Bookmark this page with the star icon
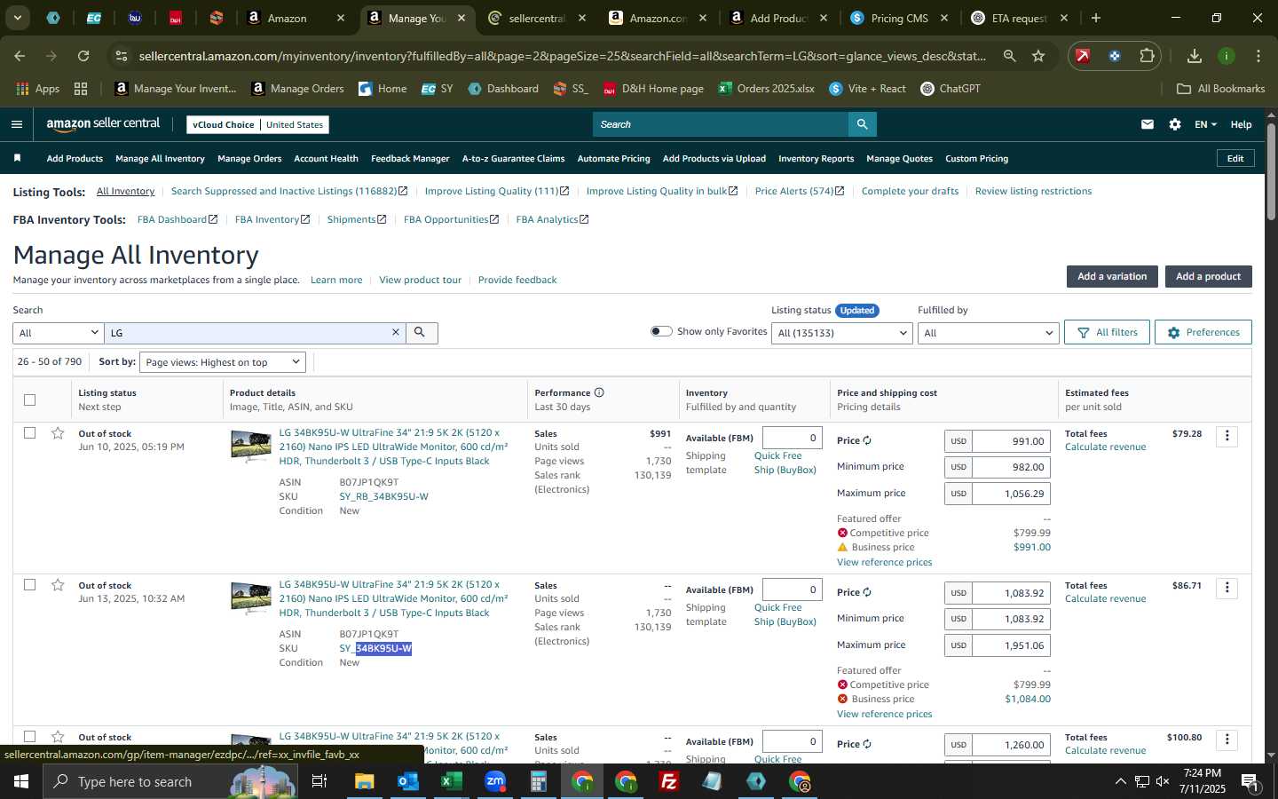Screen dimensions: 1278x799 1038,56
